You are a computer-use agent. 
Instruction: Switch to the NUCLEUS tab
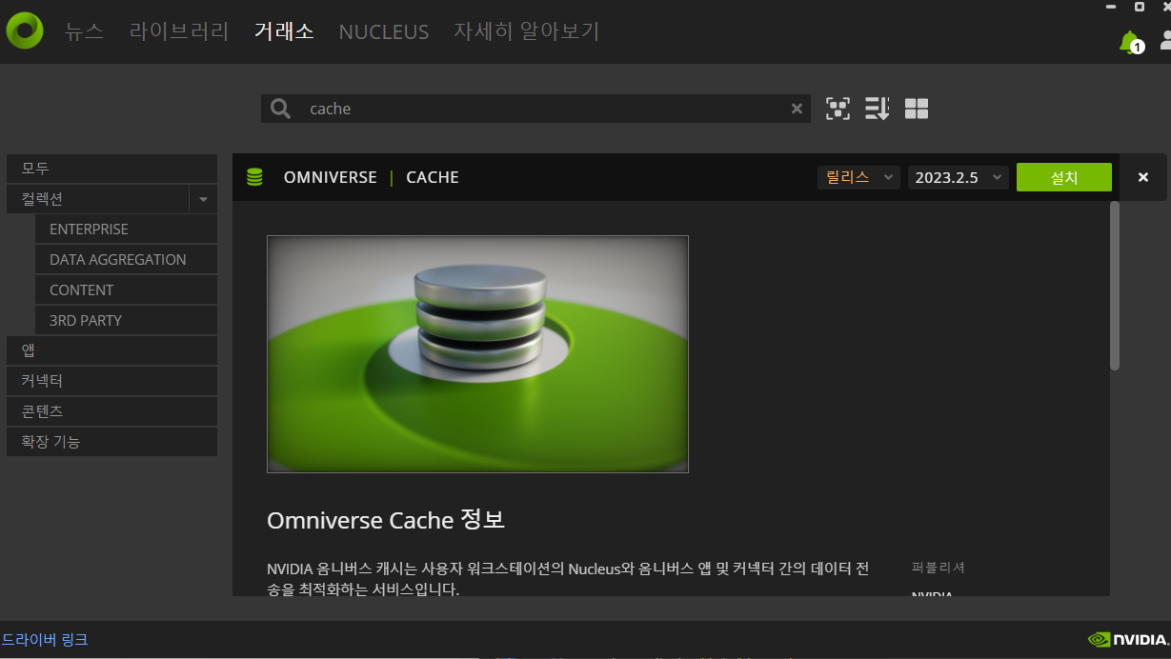click(384, 31)
